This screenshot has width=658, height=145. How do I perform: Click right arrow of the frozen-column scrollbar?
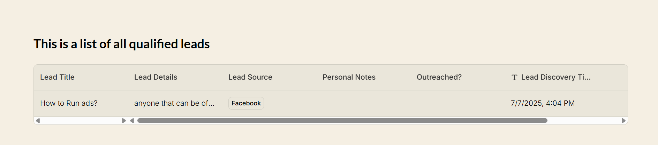click(x=124, y=121)
